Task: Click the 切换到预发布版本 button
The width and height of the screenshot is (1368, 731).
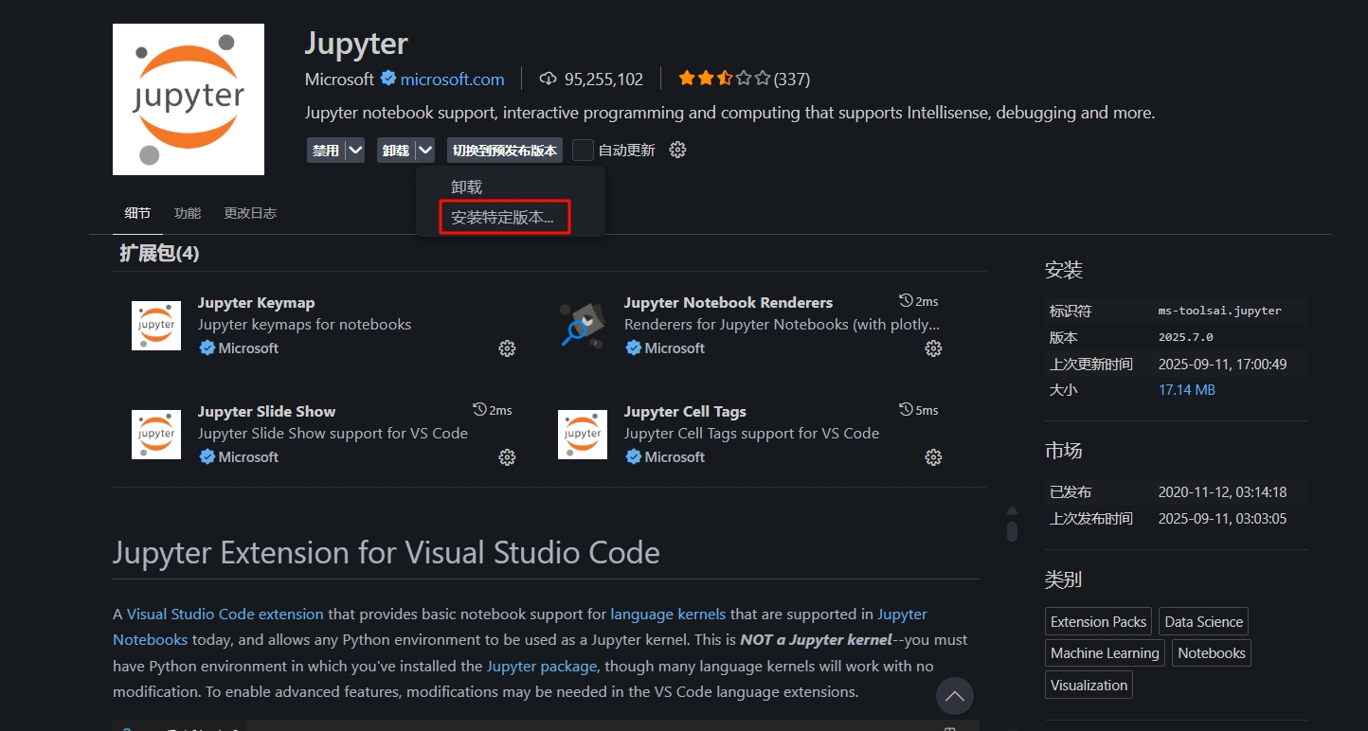Action: click(x=504, y=149)
